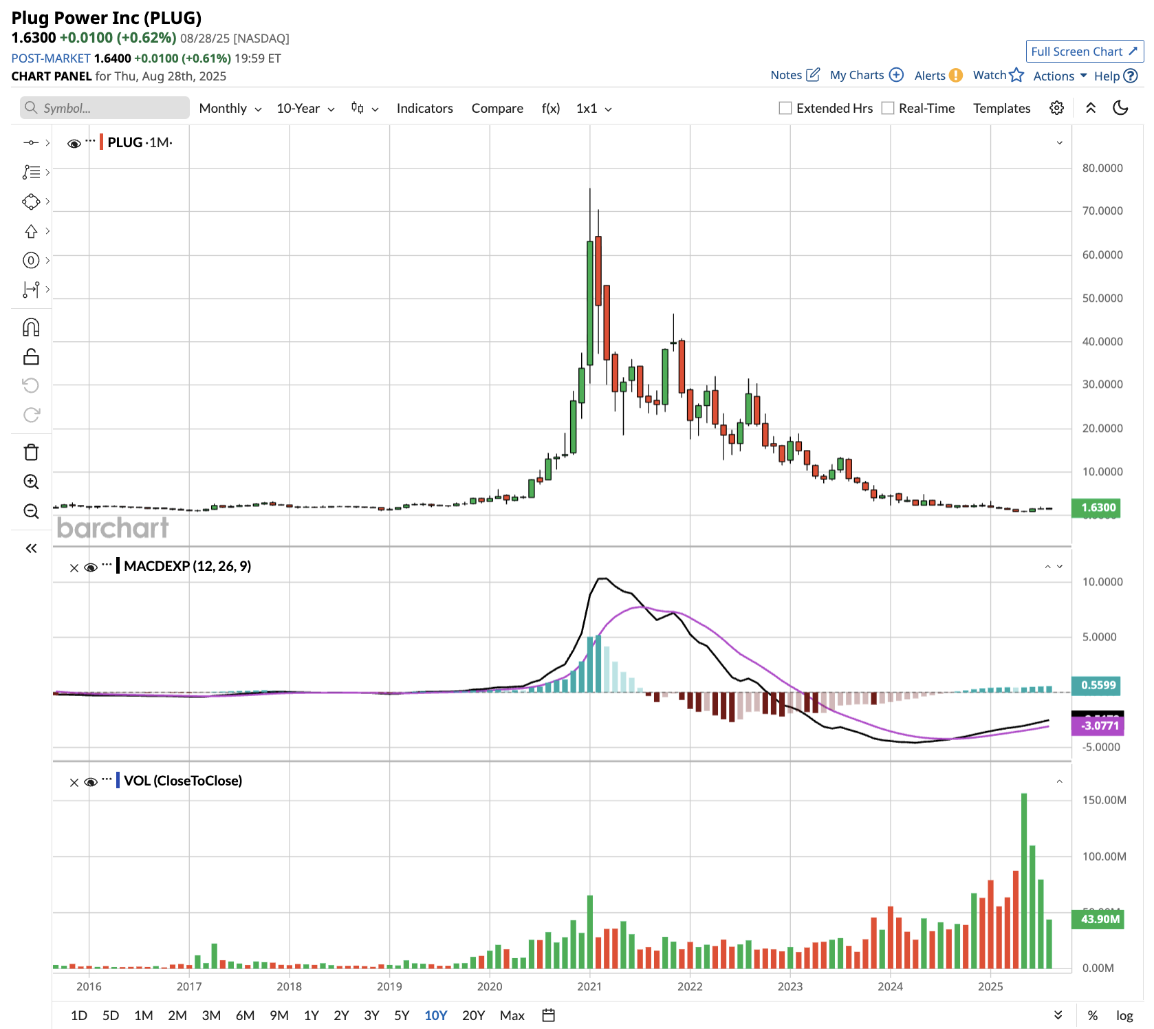Select the 6M time range
Image resolution: width=1154 pixels, height=1029 pixels.
coord(245,1015)
